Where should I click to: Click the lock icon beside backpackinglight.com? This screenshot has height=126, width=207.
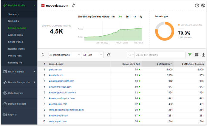tap(50, 81)
